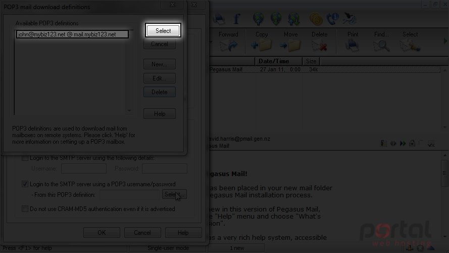
Task: Click the globe download-mail down-arrow icon
Action: coord(276,19)
